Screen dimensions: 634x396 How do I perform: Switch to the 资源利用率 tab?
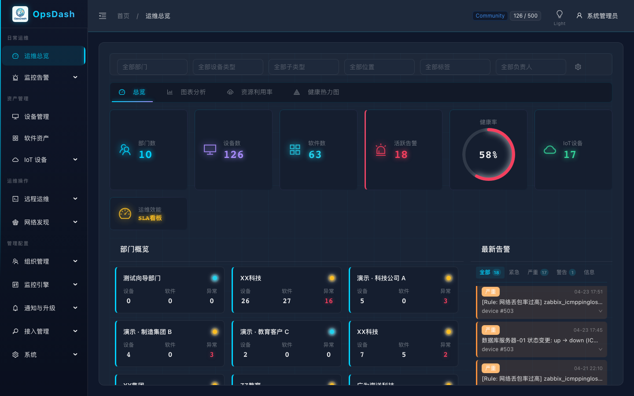click(x=250, y=92)
